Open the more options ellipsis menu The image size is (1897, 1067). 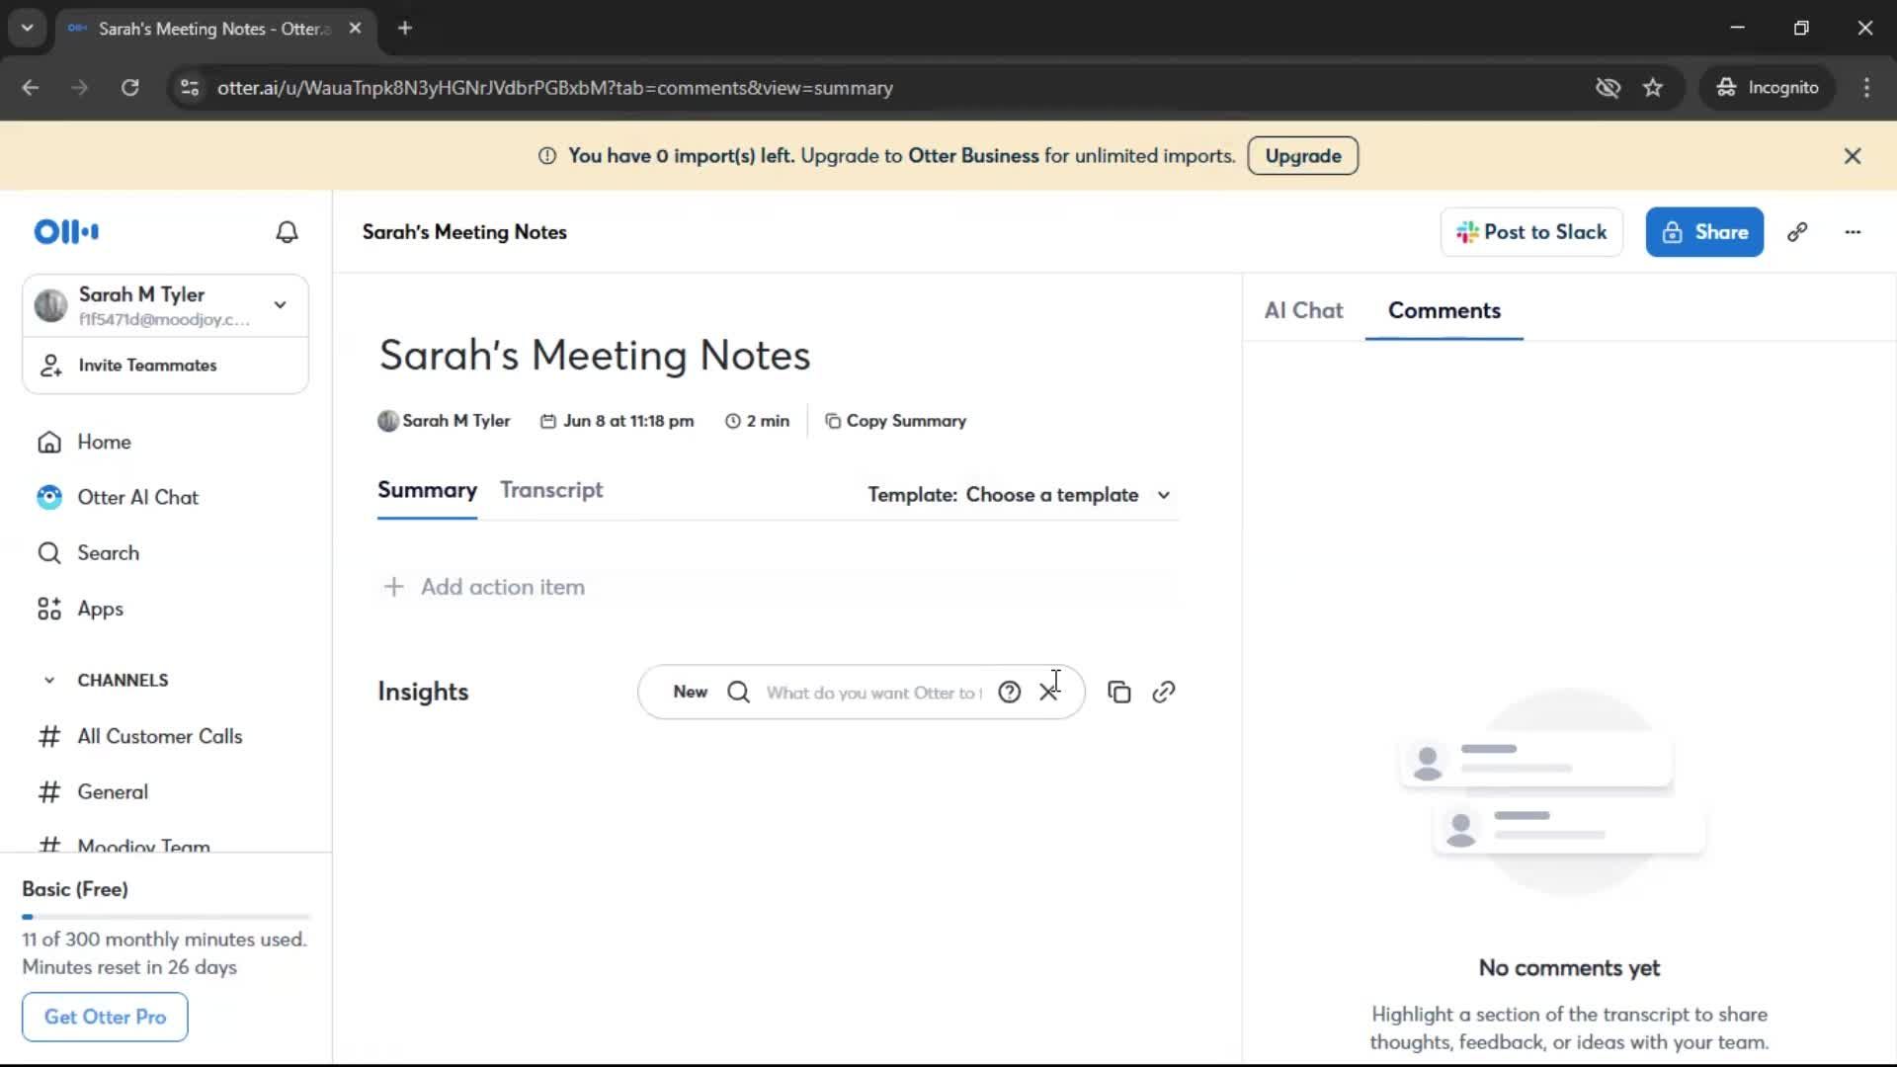[1853, 232]
